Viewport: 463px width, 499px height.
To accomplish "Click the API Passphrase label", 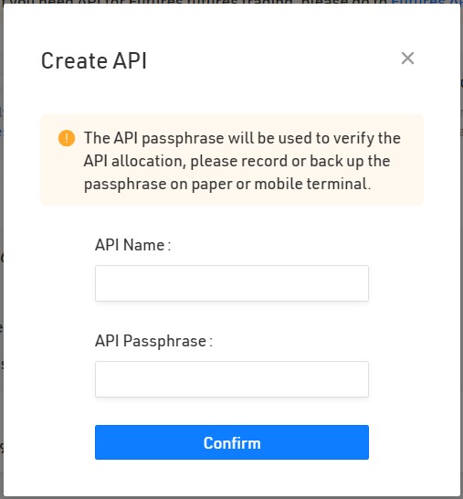I will 153,341.
